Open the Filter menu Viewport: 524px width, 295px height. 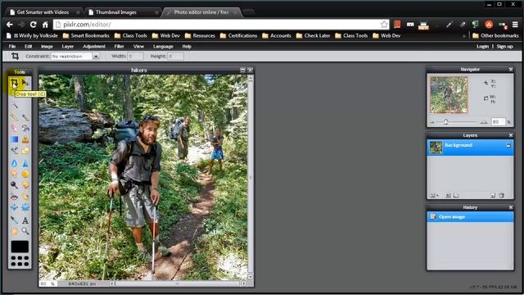[119, 47]
